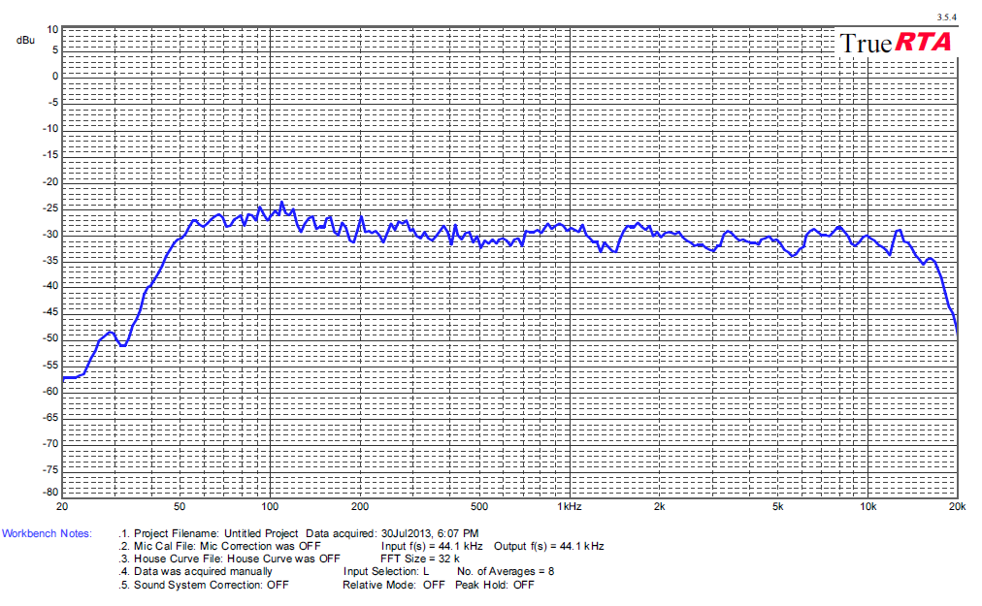Click the '20' label on frequency axis
Image resolution: width=982 pixels, height=606 pixels.
[x=61, y=506]
